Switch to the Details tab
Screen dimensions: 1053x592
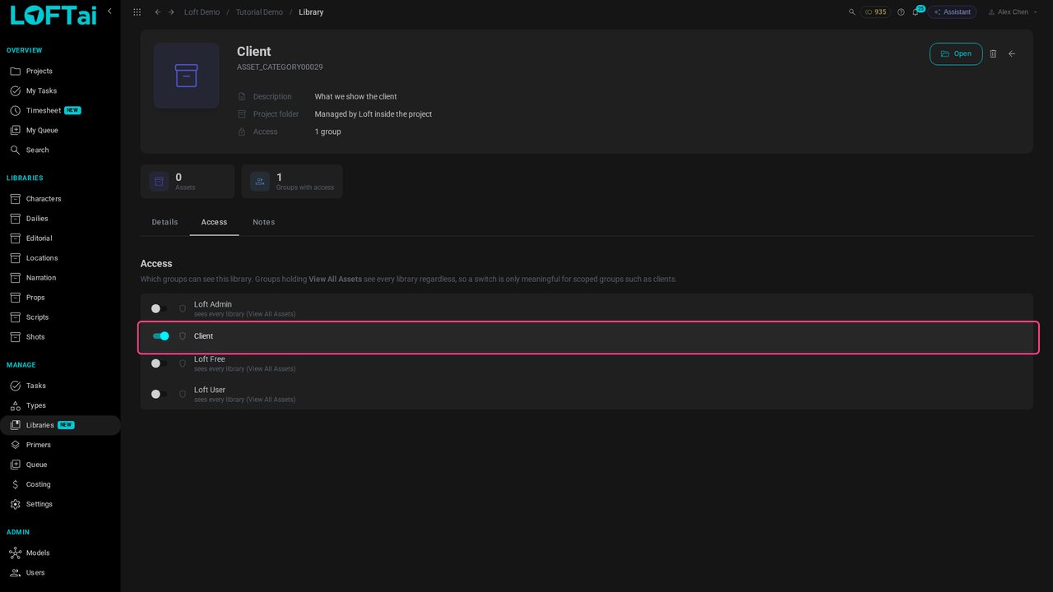pyautogui.click(x=165, y=222)
